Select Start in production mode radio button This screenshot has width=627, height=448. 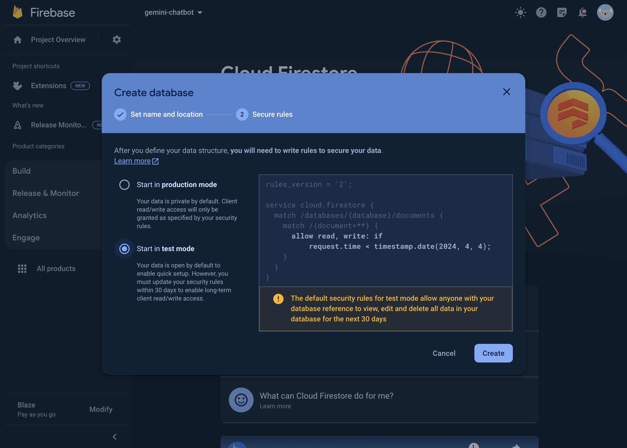[x=124, y=184]
